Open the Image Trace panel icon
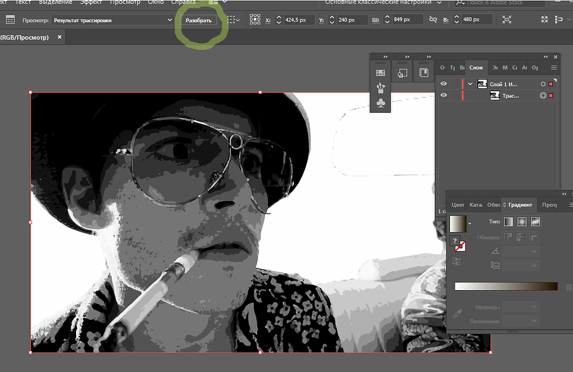Viewport: 573px width, 372px height. click(x=11, y=20)
